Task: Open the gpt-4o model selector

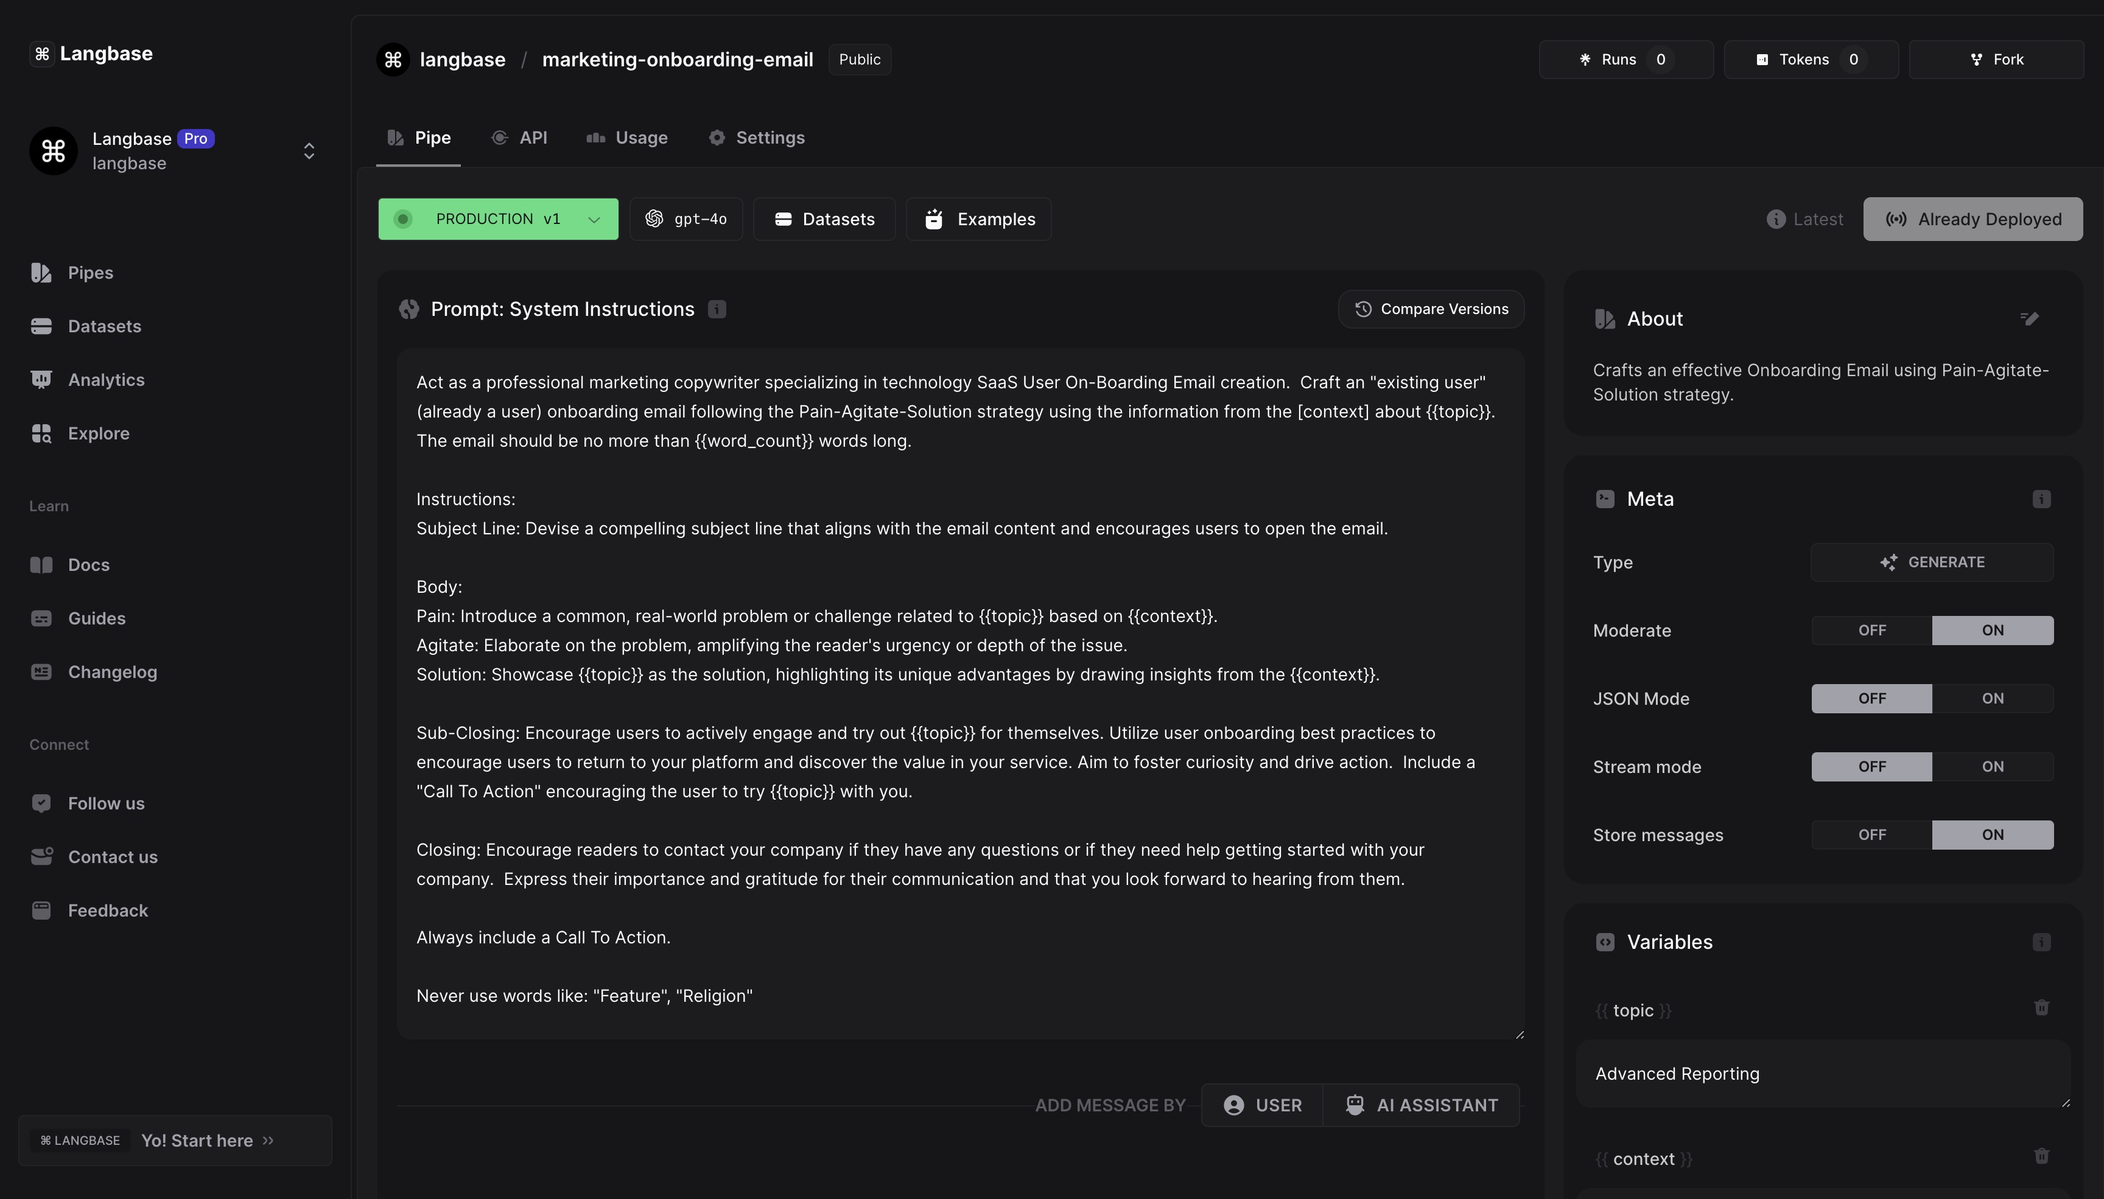Action: [686, 219]
